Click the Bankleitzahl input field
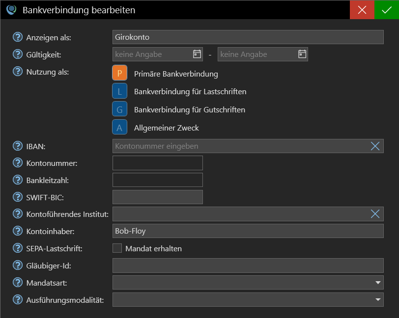399x318 pixels. 158,180
